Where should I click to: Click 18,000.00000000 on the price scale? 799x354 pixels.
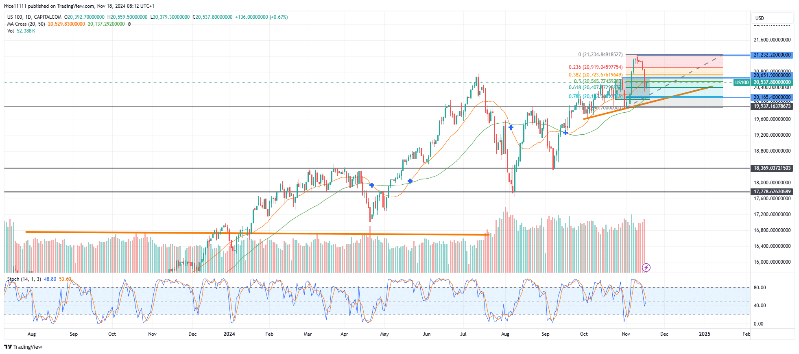(772, 183)
